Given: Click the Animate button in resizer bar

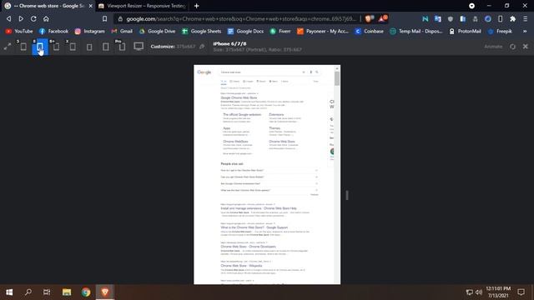Looking at the screenshot, I should click(493, 47).
